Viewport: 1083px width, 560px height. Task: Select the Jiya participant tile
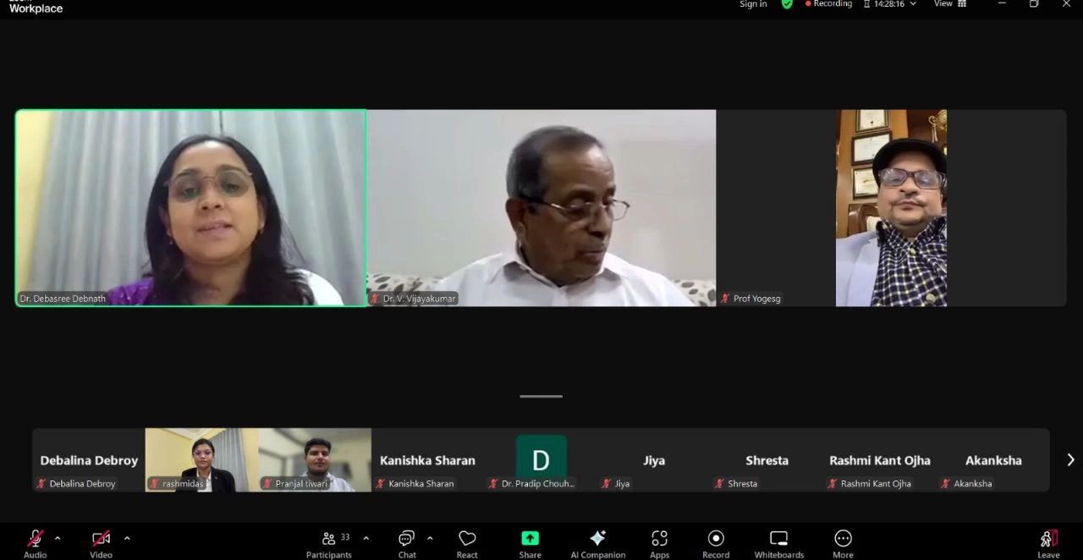[x=654, y=459]
